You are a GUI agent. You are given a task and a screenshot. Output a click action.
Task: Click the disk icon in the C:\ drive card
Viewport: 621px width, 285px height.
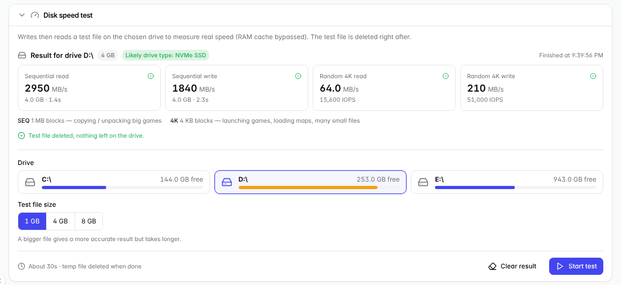(30, 182)
